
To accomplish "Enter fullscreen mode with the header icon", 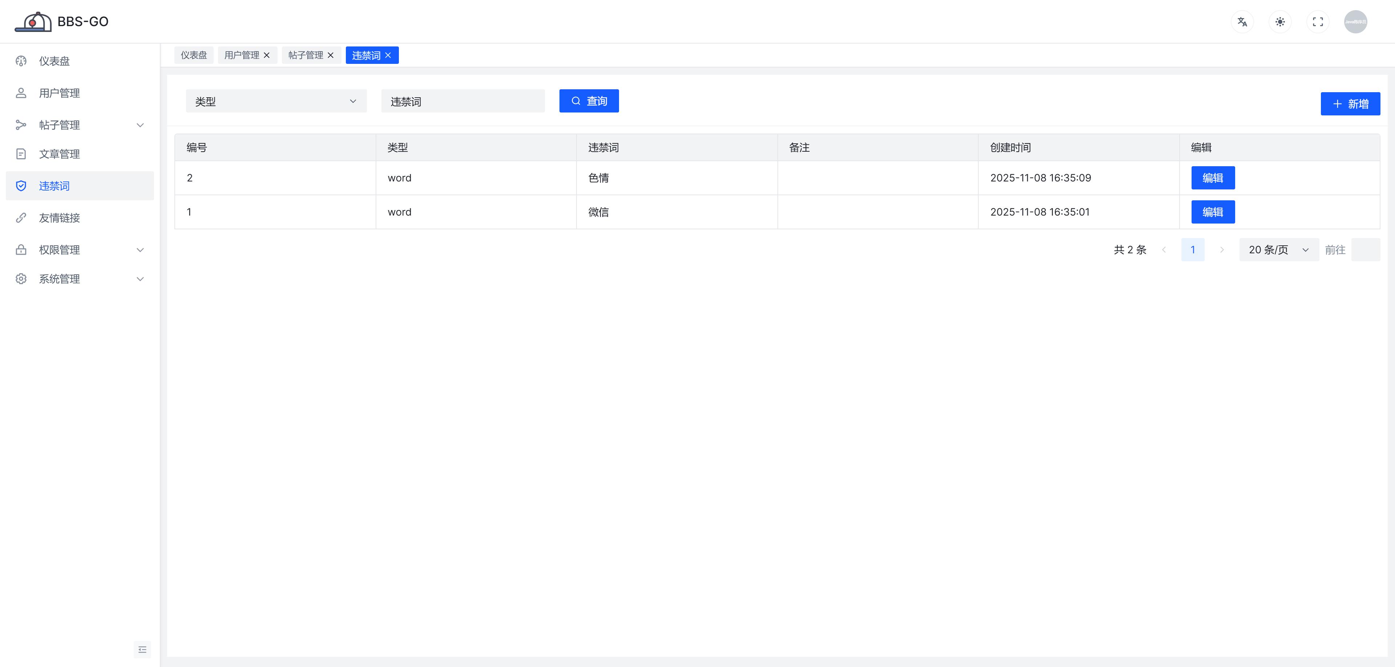I will pyautogui.click(x=1318, y=22).
